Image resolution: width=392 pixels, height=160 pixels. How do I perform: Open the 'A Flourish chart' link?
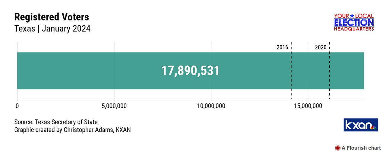click(361, 148)
